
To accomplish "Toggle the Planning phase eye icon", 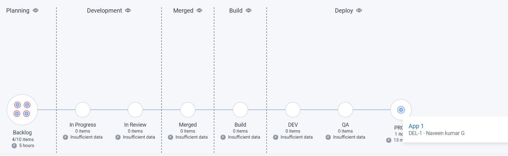I will click(x=36, y=10).
